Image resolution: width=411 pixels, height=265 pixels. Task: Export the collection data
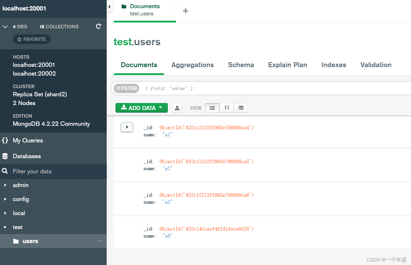177,108
